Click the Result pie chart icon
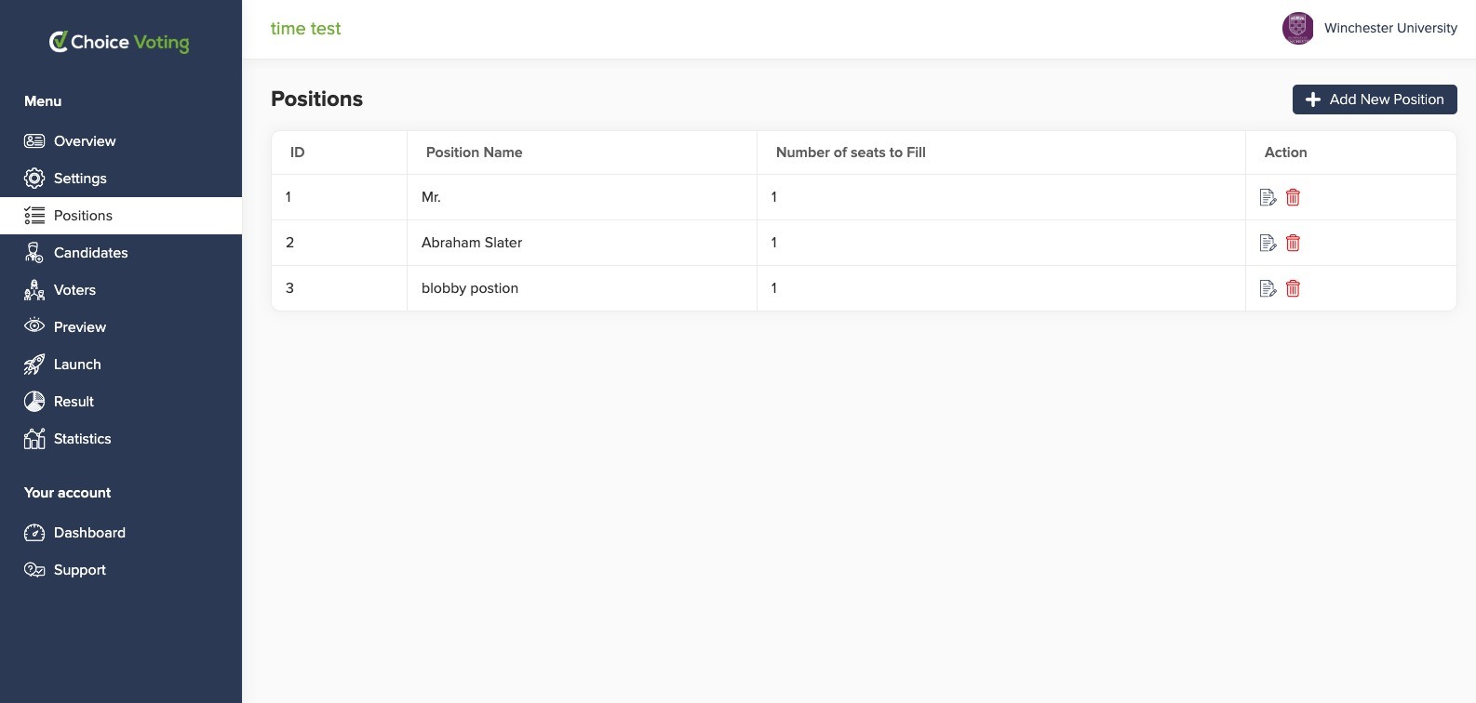The width and height of the screenshot is (1476, 703). [x=34, y=402]
